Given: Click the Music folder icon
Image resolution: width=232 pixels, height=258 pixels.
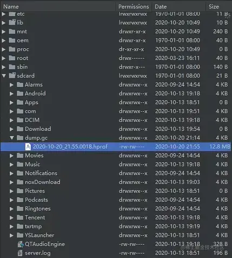Looking at the screenshot, I should tap(20, 164).
